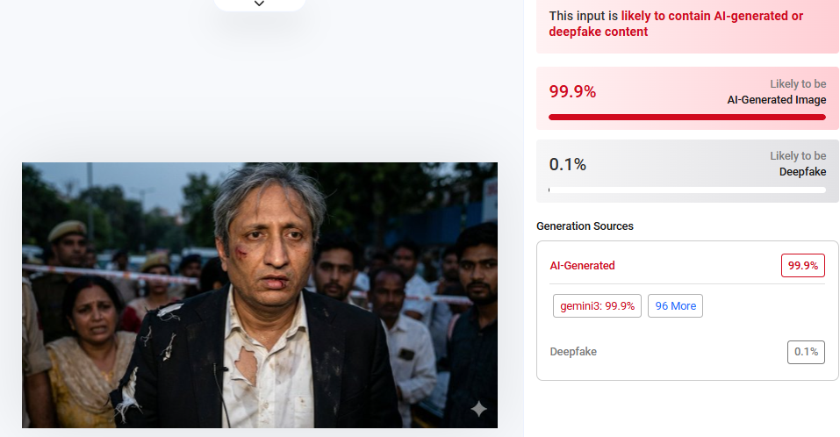840x437 pixels.
Task: Show the 96 More generation sources
Action: [x=675, y=305]
